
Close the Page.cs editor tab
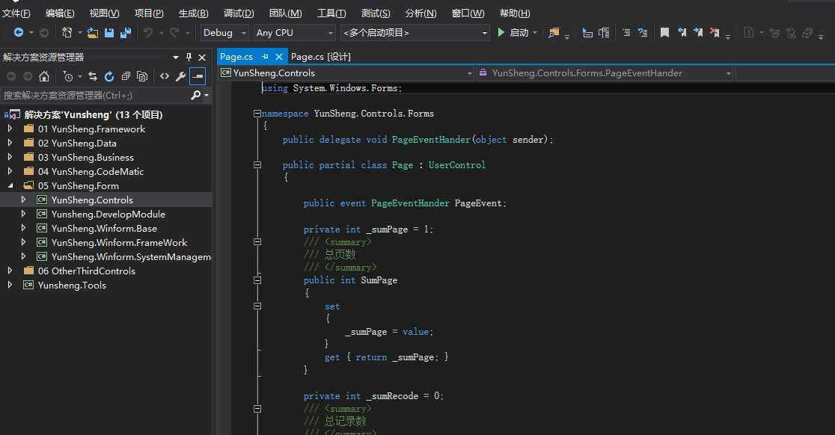(x=278, y=56)
